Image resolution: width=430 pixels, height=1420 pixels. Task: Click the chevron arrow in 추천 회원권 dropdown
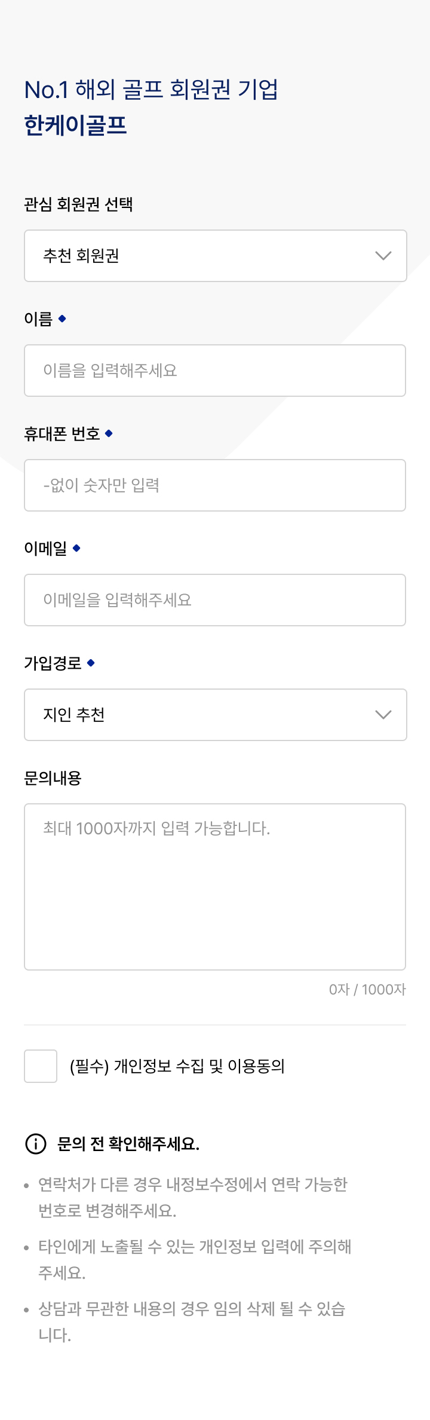pyautogui.click(x=383, y=256)
